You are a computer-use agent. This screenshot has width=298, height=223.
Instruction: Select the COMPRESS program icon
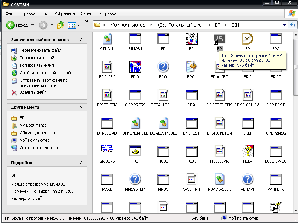pos(135,95)
